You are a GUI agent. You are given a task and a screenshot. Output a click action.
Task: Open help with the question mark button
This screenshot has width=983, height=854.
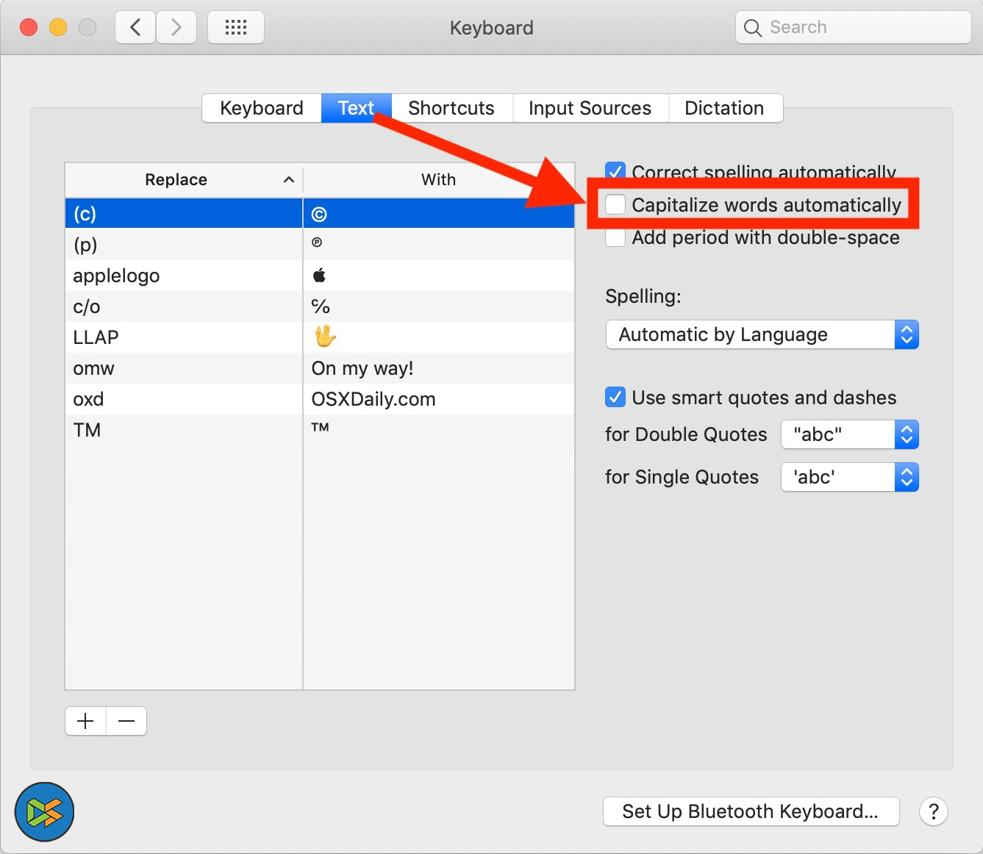point(934,811)
